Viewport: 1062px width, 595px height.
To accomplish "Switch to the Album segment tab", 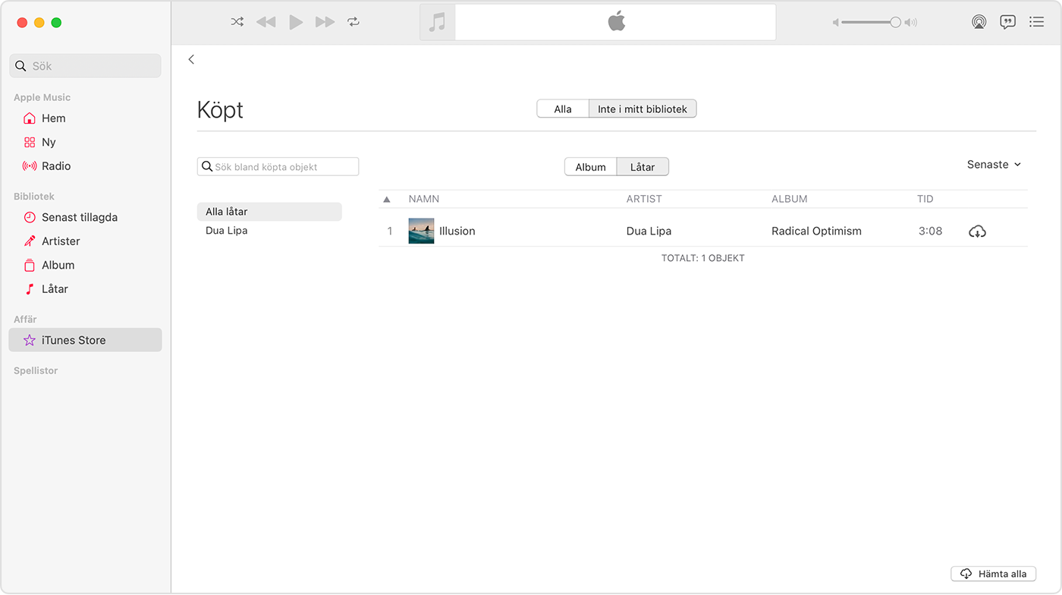I will click(591, 167).
